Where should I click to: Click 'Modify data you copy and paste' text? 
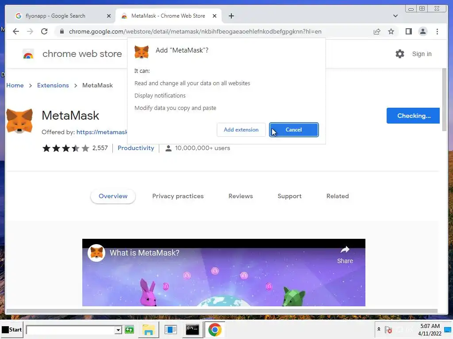pyautogui.click(x=175, y=108)
